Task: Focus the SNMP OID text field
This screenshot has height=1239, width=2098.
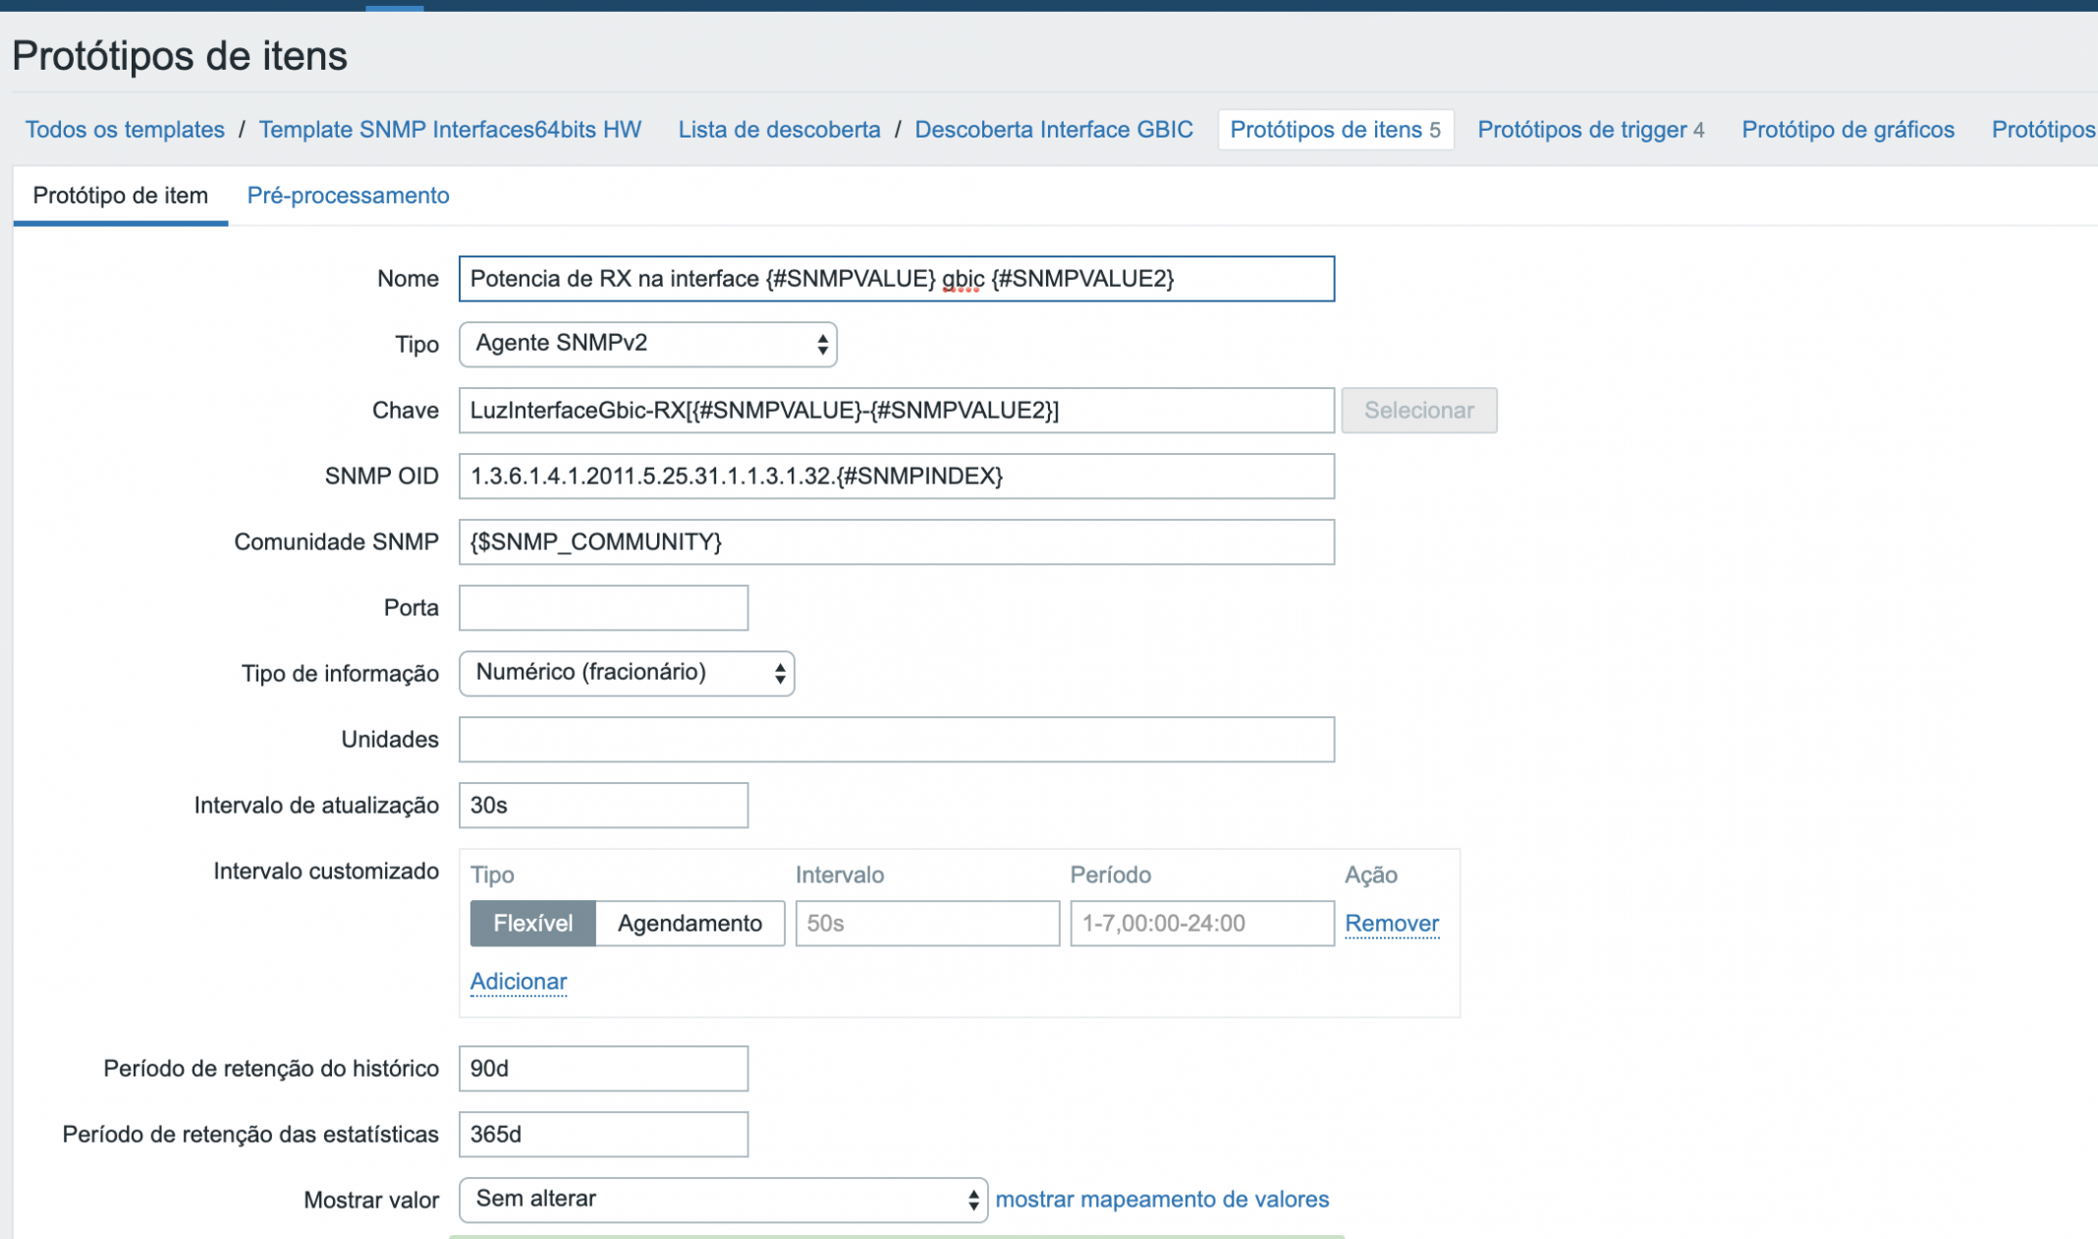Action: (896, 477)
